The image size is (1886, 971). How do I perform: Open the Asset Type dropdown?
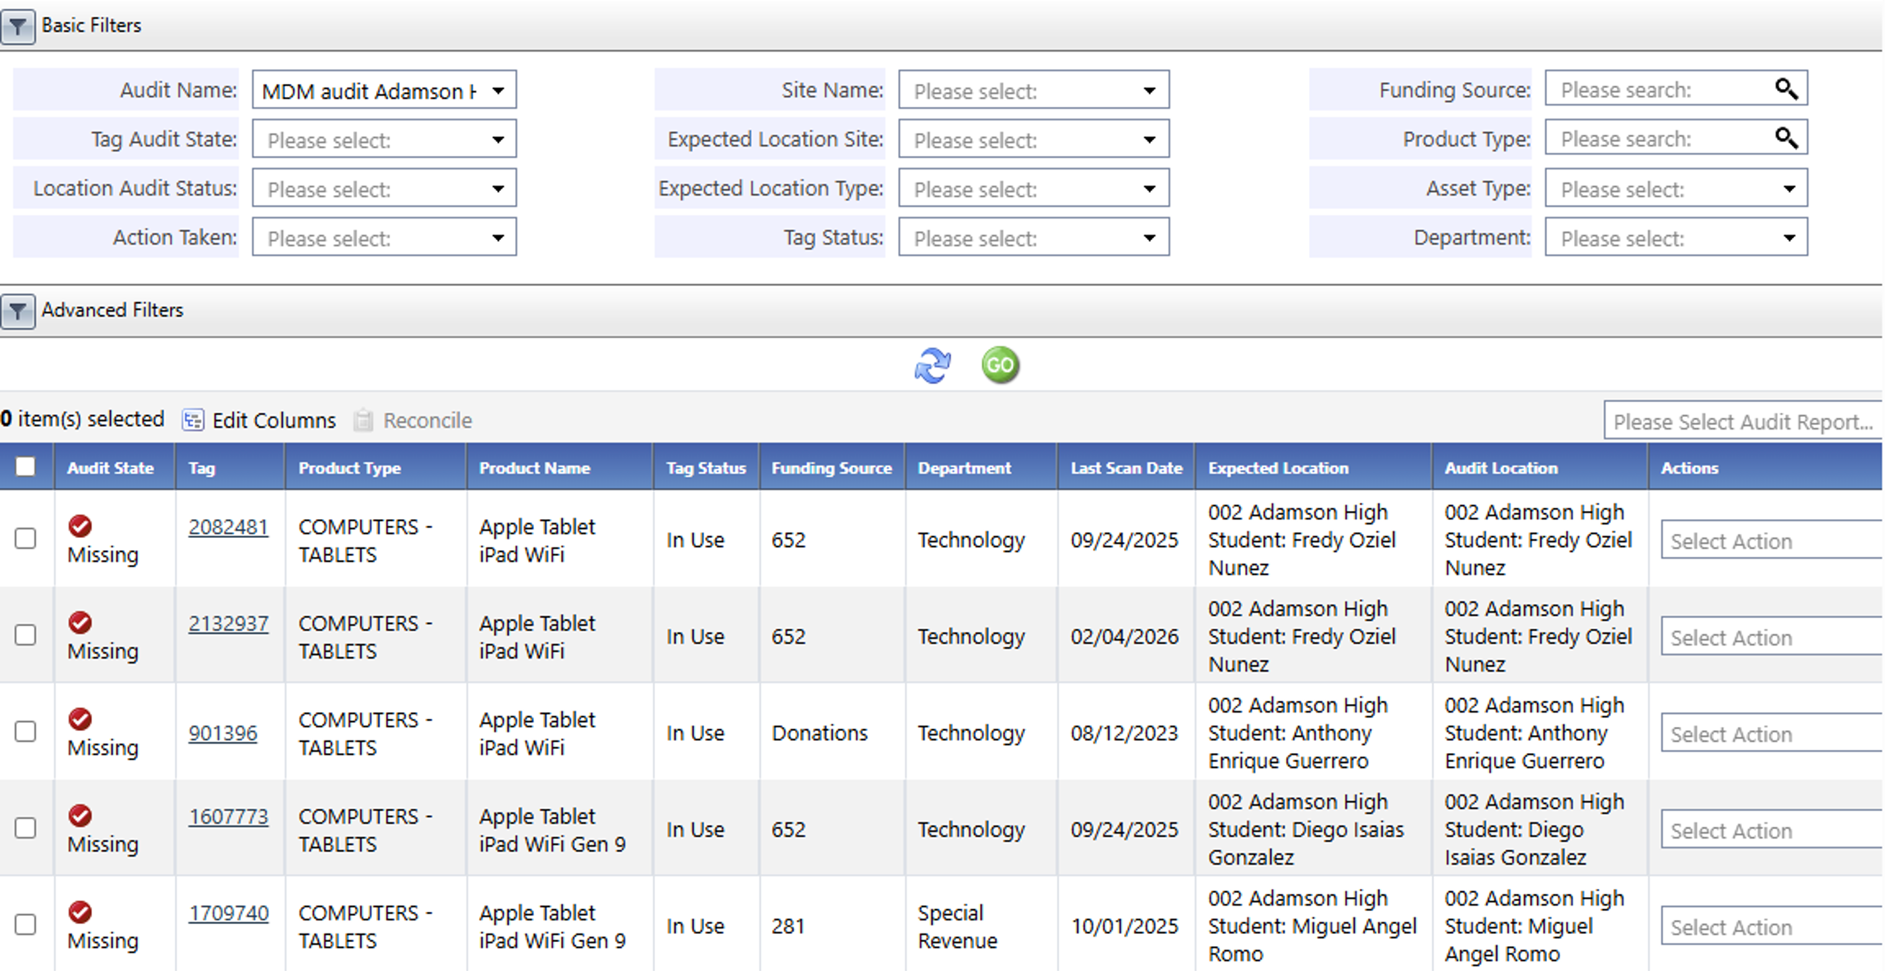(x=1677, y=188)
